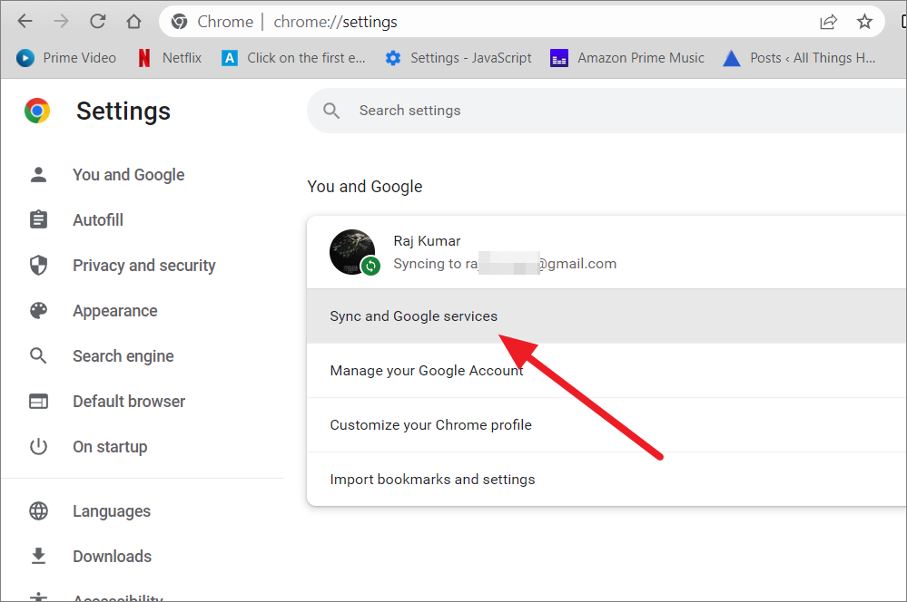Click the 'Syncing to' email text

coord(505,264)
